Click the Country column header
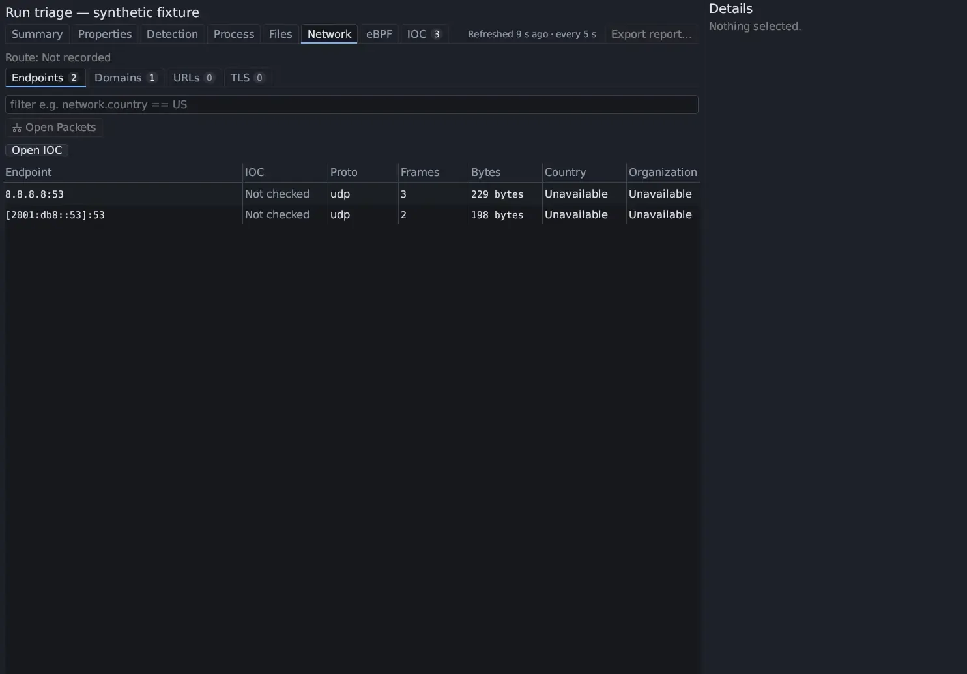 pyautogui.click(x=584, y=172)
